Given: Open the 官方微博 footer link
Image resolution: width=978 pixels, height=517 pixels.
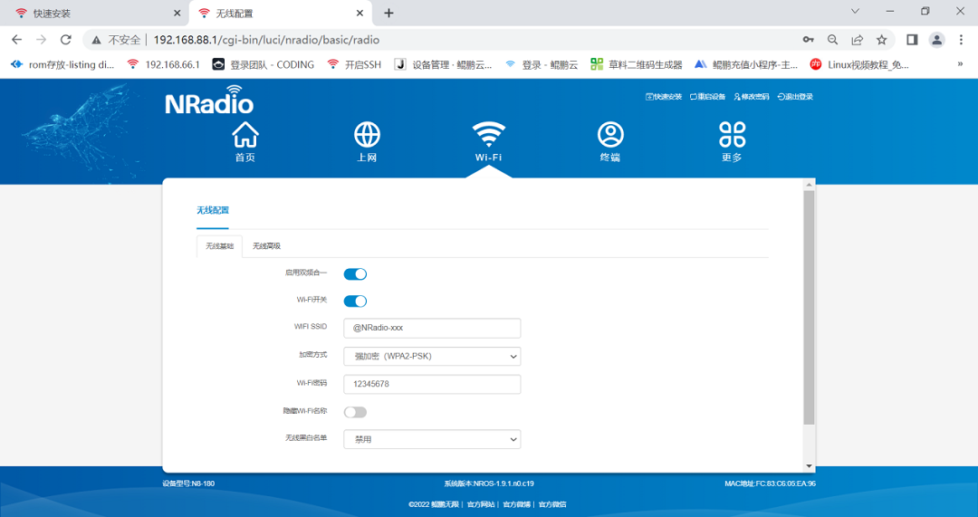Looking at the screenshot, I should 517,504.
